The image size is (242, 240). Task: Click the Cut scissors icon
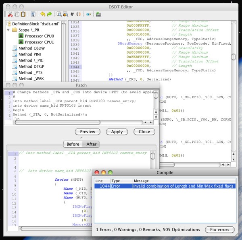click(10, 14)
